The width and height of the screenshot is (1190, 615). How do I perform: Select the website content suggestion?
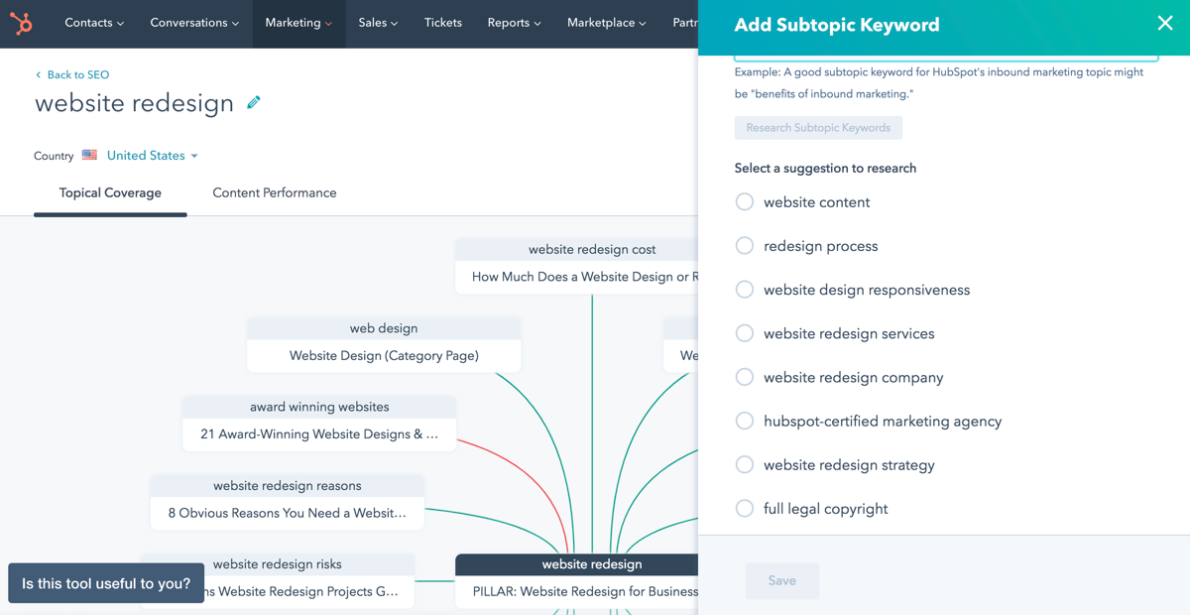745,202
